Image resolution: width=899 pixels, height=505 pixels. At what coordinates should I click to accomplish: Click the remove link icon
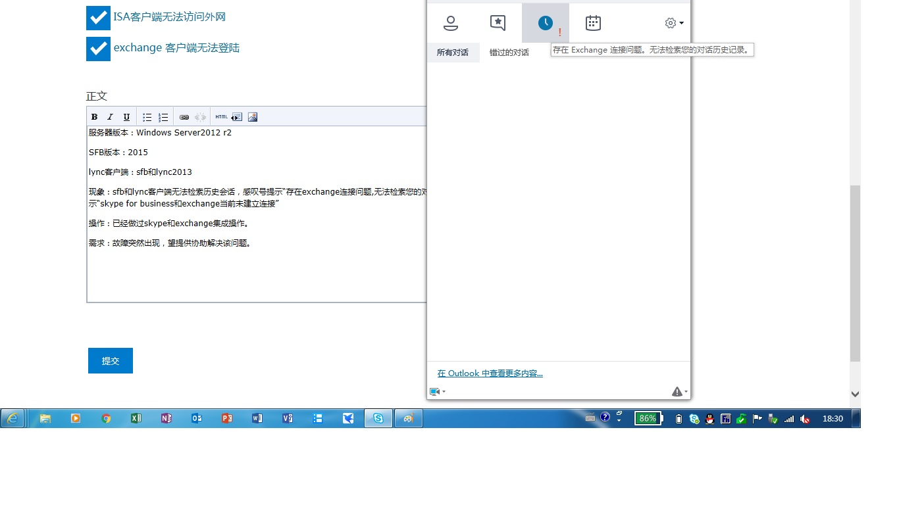[x=200, y=117]
